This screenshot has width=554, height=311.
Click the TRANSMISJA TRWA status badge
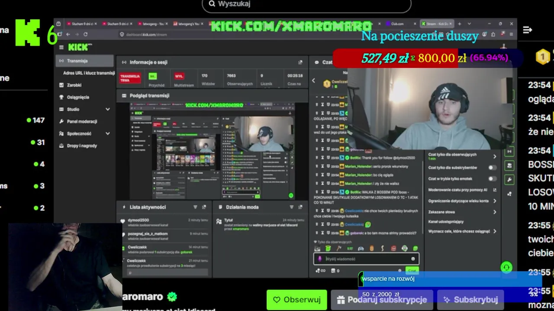pyautogui.click(x=130, y=78)
